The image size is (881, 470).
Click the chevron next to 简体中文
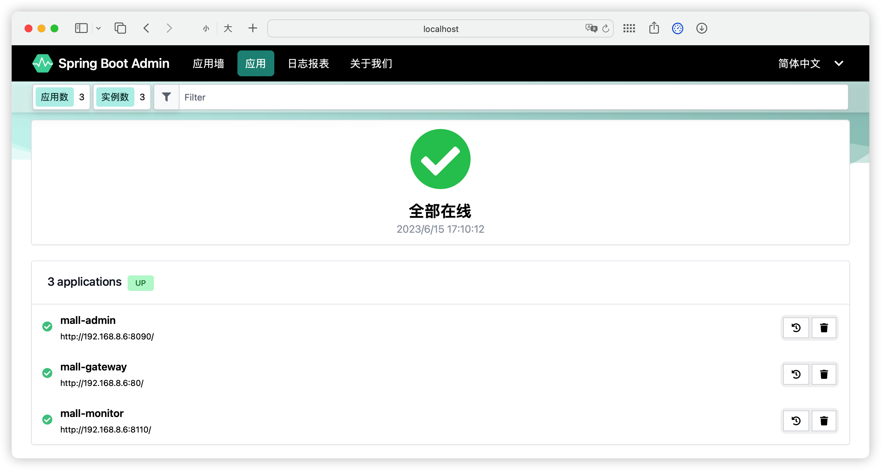tap(839, 63)
